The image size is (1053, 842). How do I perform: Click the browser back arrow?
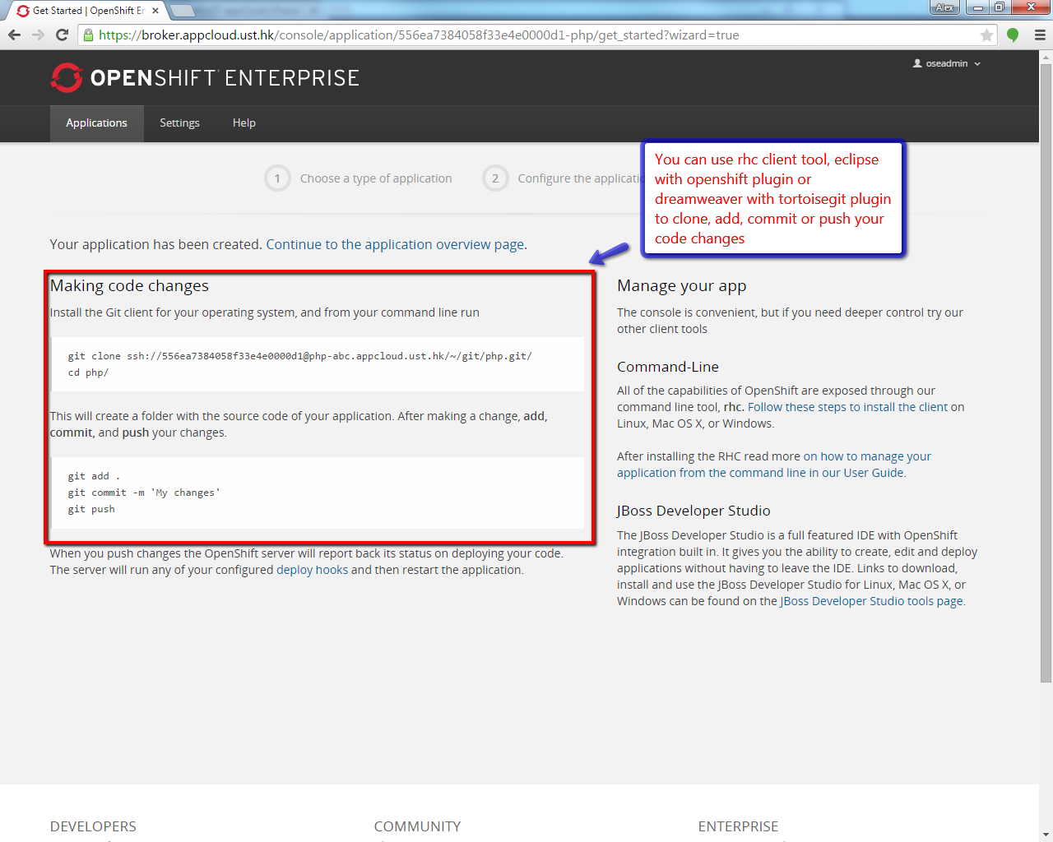coord(14,35)
